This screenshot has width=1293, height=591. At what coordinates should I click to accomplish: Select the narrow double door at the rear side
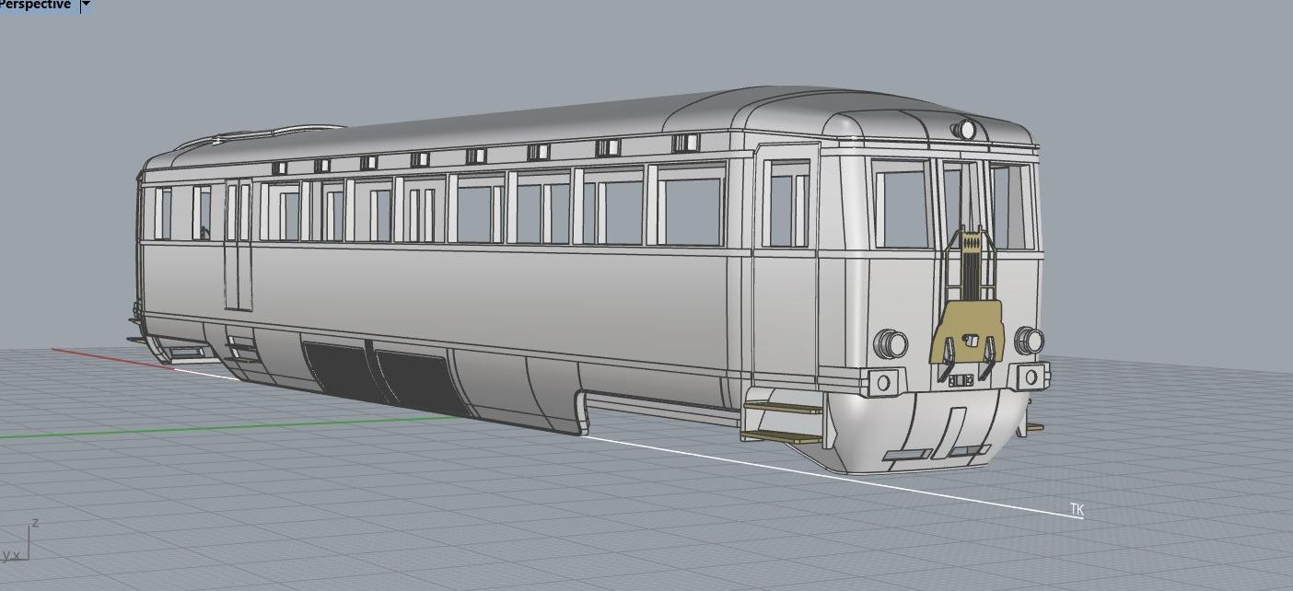(x=238, y=244)
